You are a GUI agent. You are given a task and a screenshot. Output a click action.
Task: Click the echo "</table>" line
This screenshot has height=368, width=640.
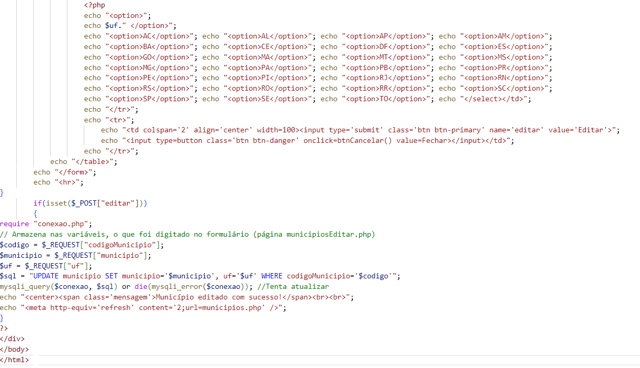(84, 162)
